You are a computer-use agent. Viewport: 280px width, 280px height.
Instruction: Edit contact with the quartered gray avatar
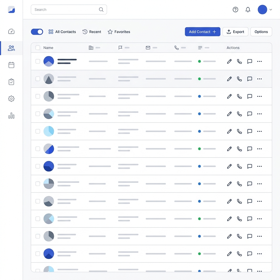click(x=229, y=184)
